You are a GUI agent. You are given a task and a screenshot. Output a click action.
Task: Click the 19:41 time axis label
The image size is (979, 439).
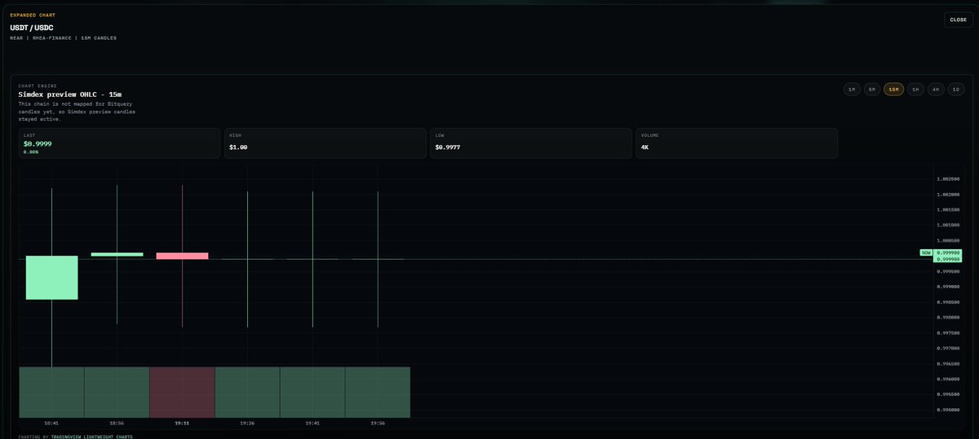pos(312,424)
